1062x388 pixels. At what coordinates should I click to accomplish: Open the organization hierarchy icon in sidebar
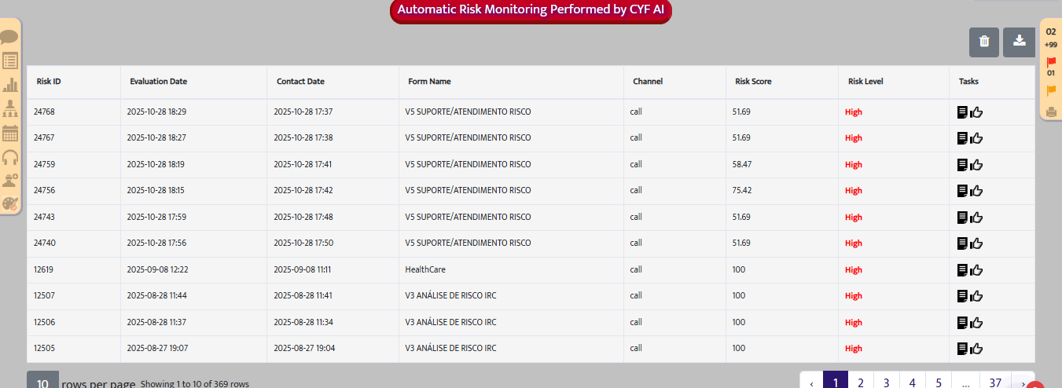point(10,108)
